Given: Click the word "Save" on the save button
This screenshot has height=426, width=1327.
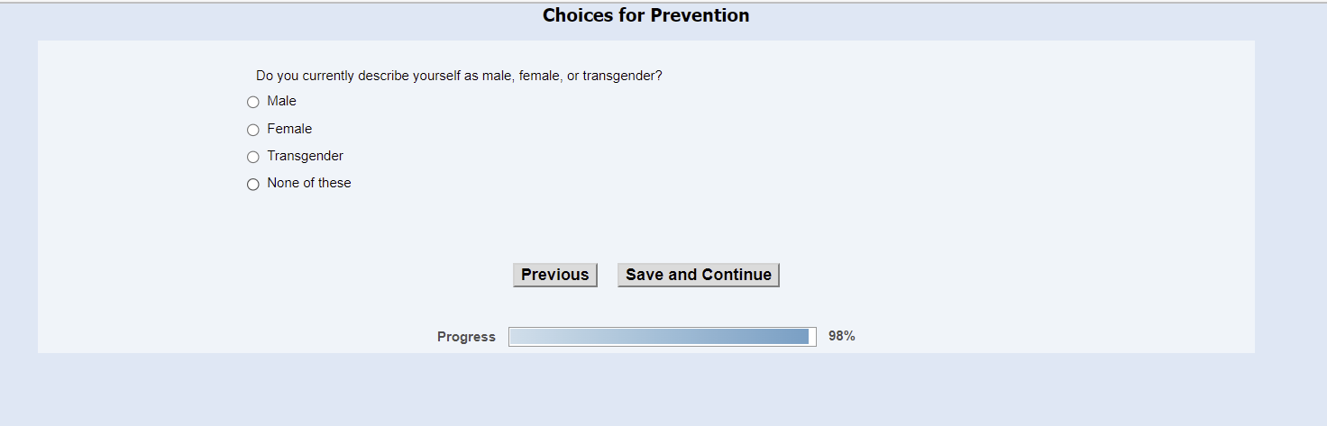Looking at the screenshot, I should click(645, 275).
